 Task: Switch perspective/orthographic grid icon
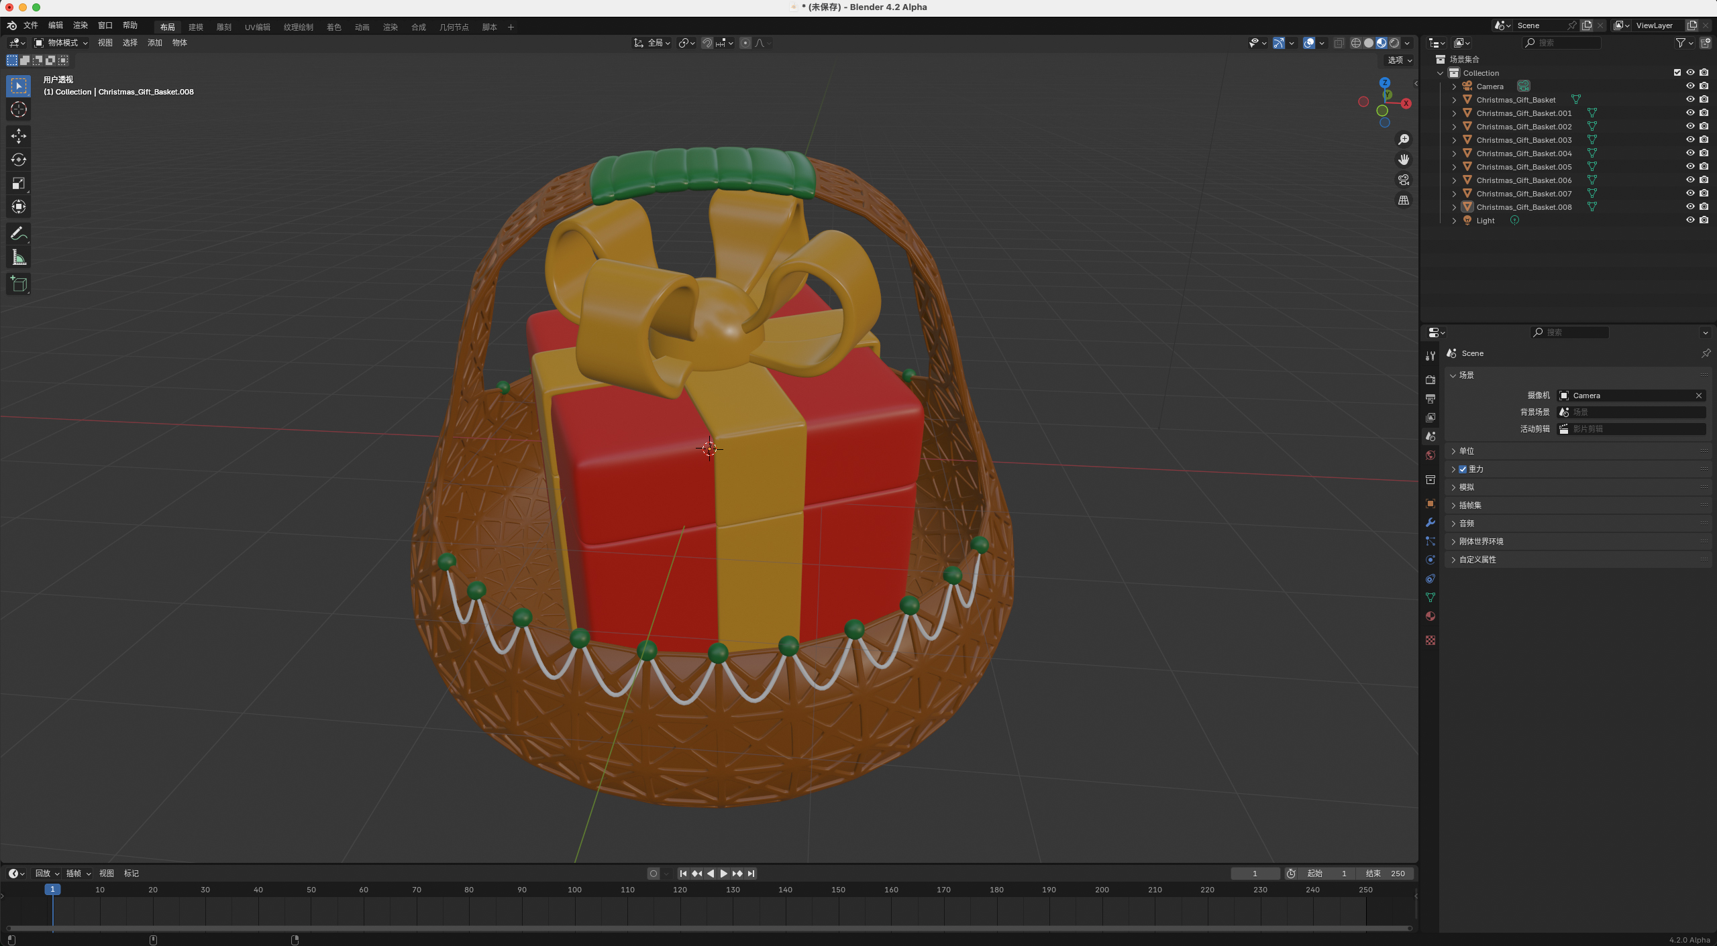[1403, 200]
